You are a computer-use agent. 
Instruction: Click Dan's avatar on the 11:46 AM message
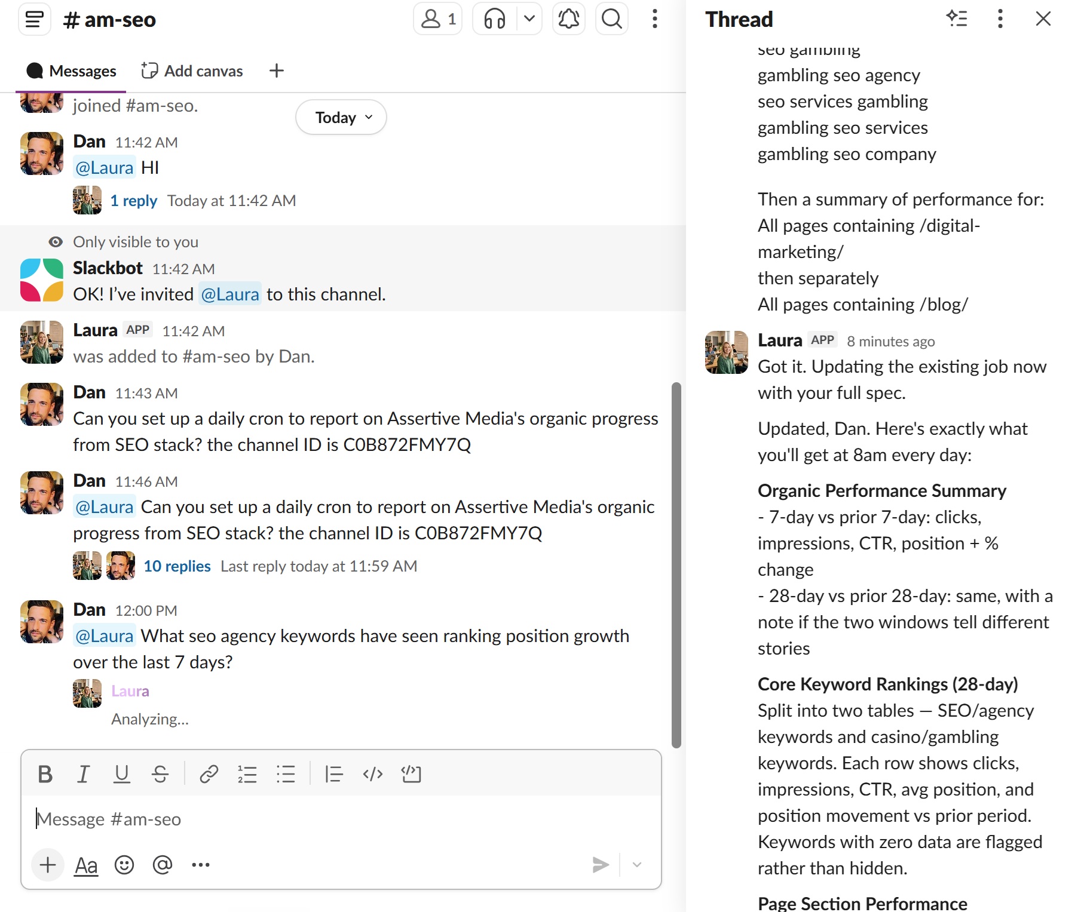(42, 493)
